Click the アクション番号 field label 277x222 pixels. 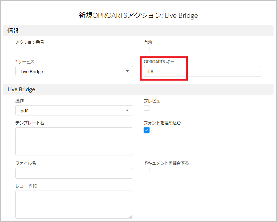point(30,42)
